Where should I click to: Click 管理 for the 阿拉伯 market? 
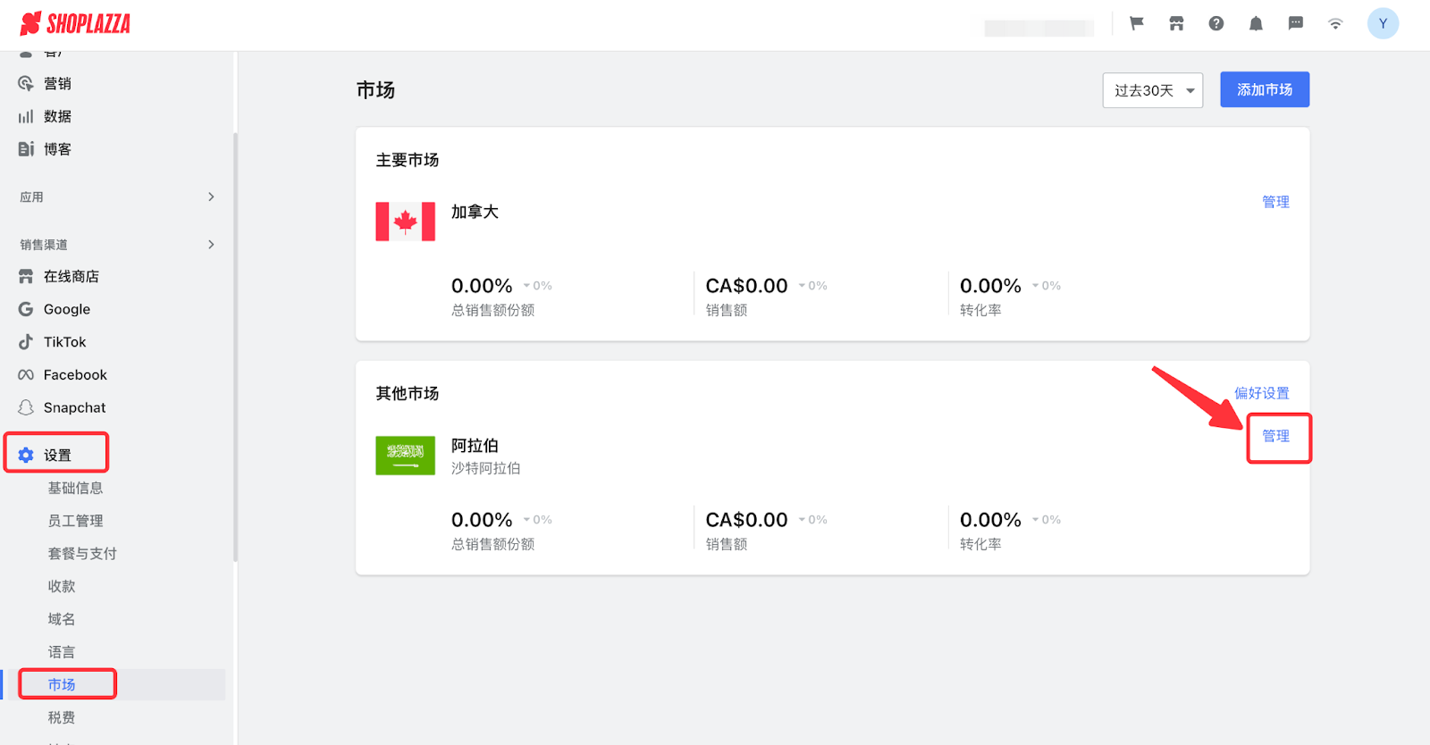(x=1275, y=436)
